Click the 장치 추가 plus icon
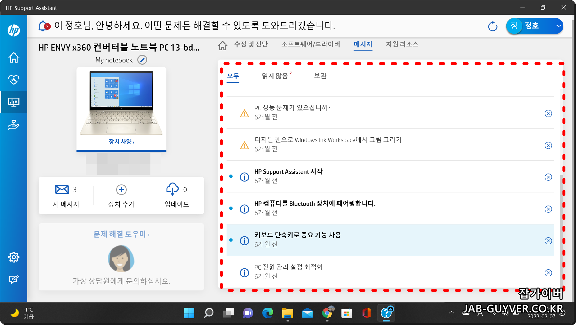This screenshot has width=576, height=325. [x=121, y=190]
